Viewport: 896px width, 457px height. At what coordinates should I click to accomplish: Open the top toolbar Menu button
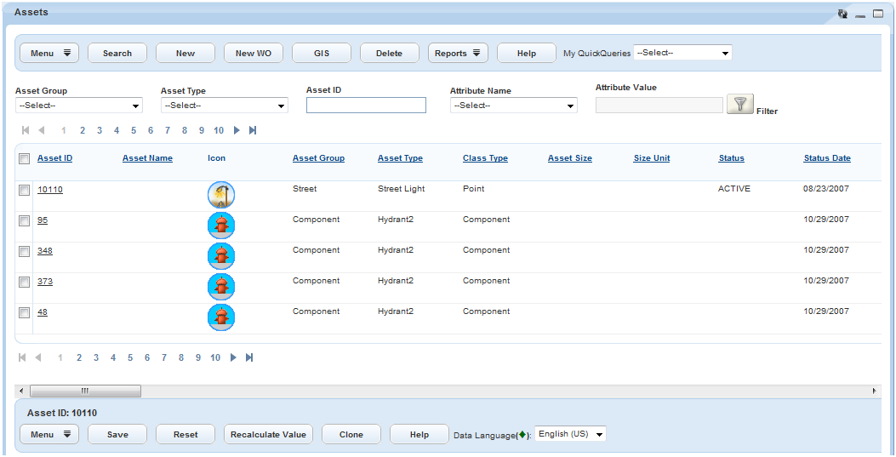pos(49,53)
